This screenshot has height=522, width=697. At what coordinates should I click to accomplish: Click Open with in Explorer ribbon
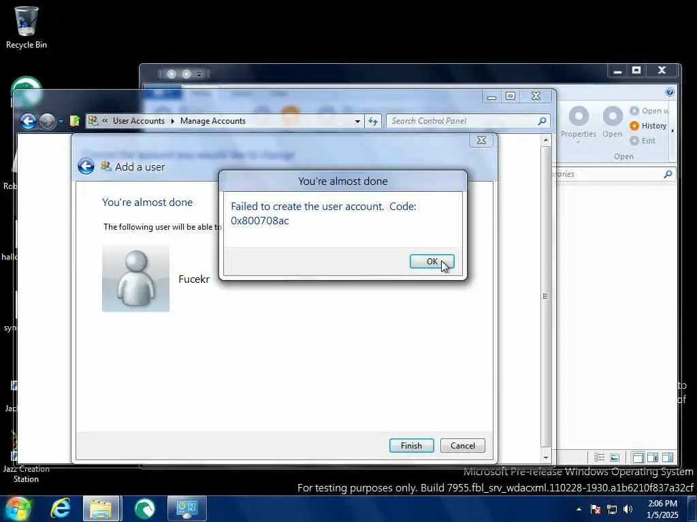pyautogui.click(x=649, y=111)
